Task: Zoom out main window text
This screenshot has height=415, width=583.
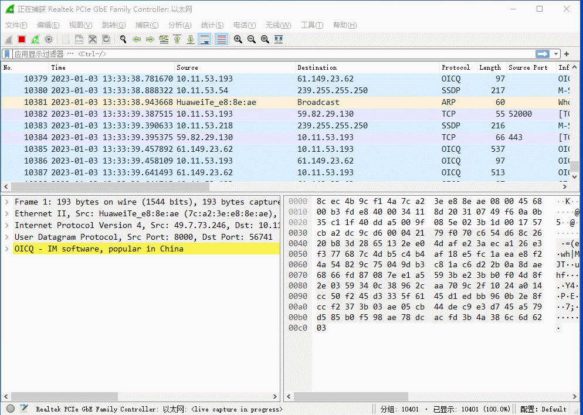Action: [252, 39]
